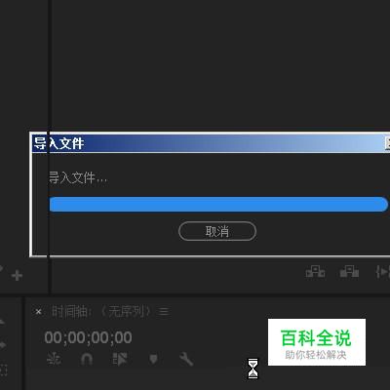Click the blue import progress bar
390x390 pixels.
click(218, 204)
